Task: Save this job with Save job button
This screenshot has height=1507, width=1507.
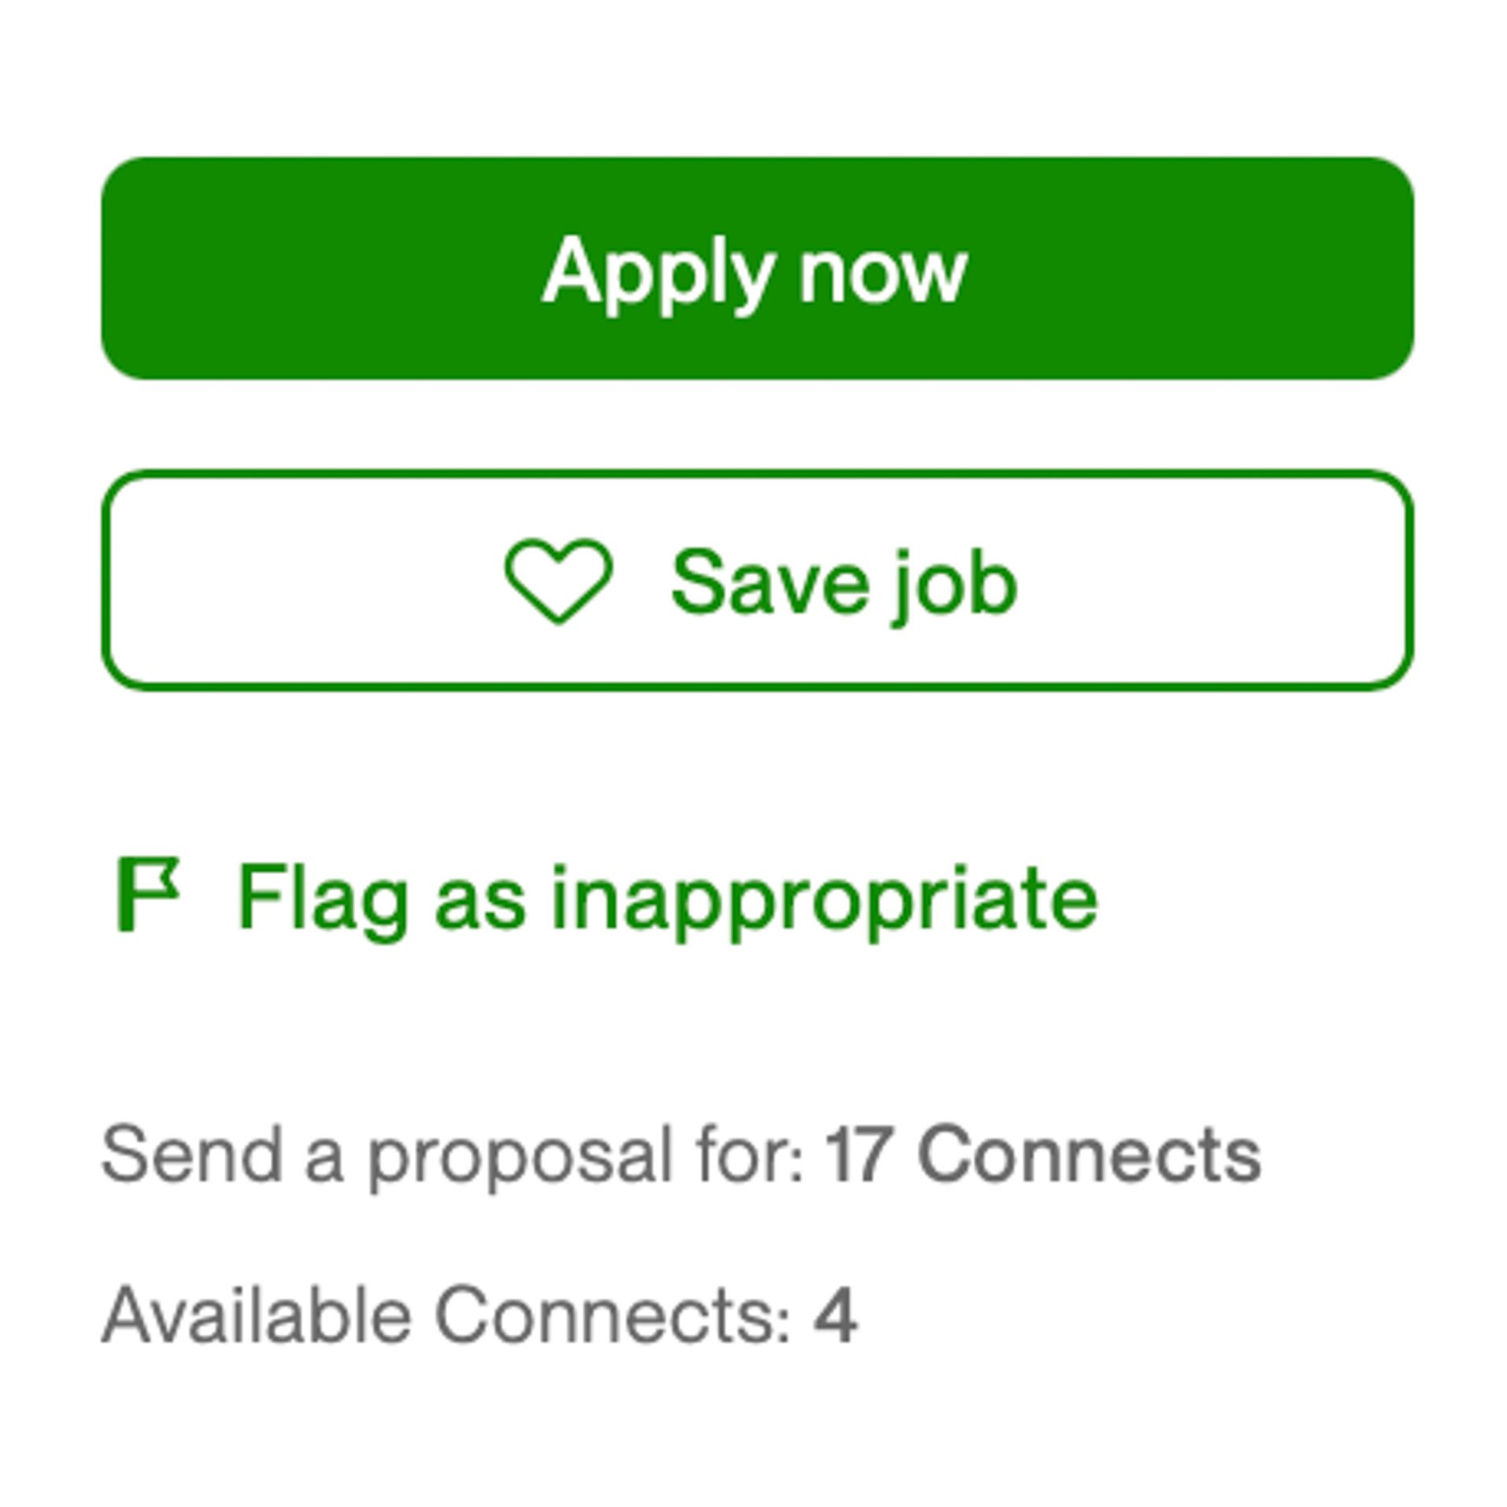Action: pyautogui.click(x=756, y=580)
